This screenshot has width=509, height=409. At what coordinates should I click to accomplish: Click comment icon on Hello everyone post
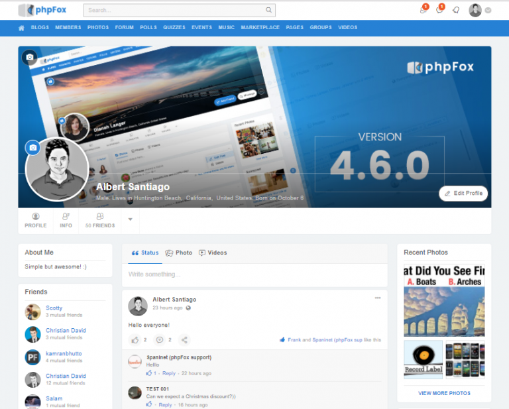point(159,340)
